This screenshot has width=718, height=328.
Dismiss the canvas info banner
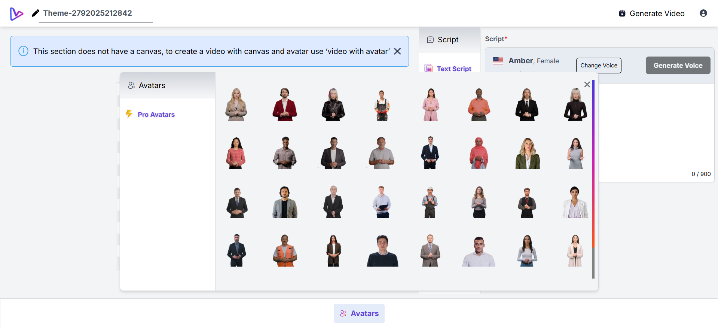pos(397,51)
